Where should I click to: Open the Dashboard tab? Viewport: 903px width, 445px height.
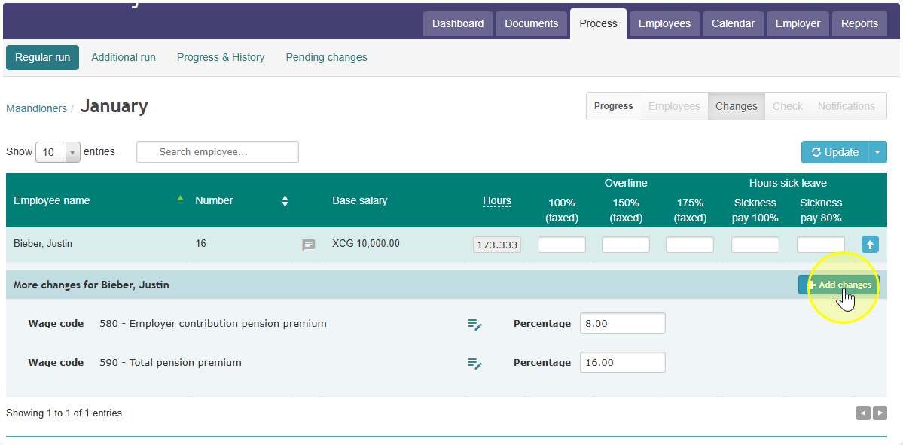tap(458, 23)
